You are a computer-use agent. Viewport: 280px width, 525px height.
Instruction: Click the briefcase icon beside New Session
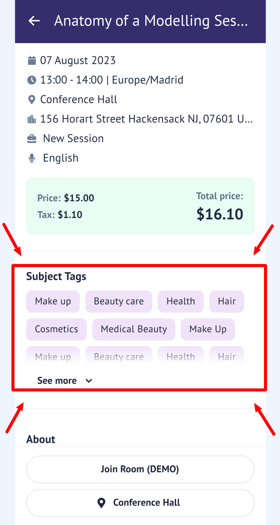point(32,138)
